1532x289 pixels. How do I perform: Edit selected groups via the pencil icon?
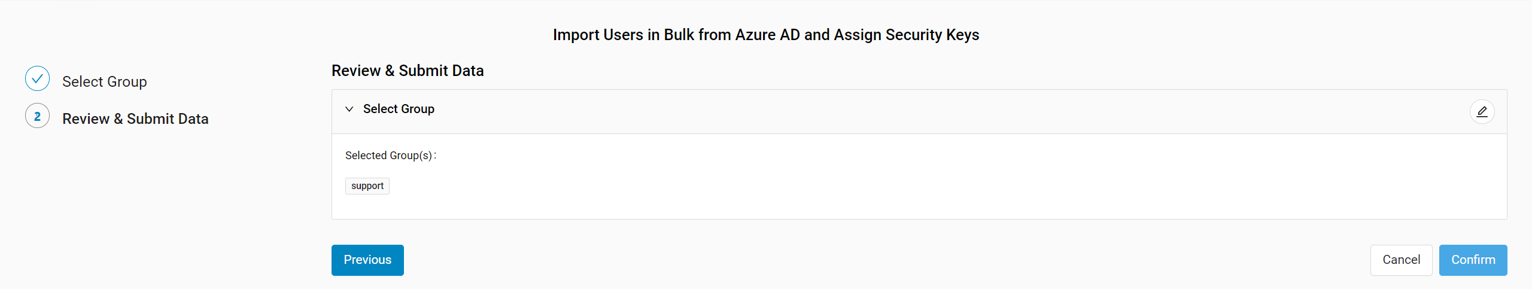[1482, 112]
